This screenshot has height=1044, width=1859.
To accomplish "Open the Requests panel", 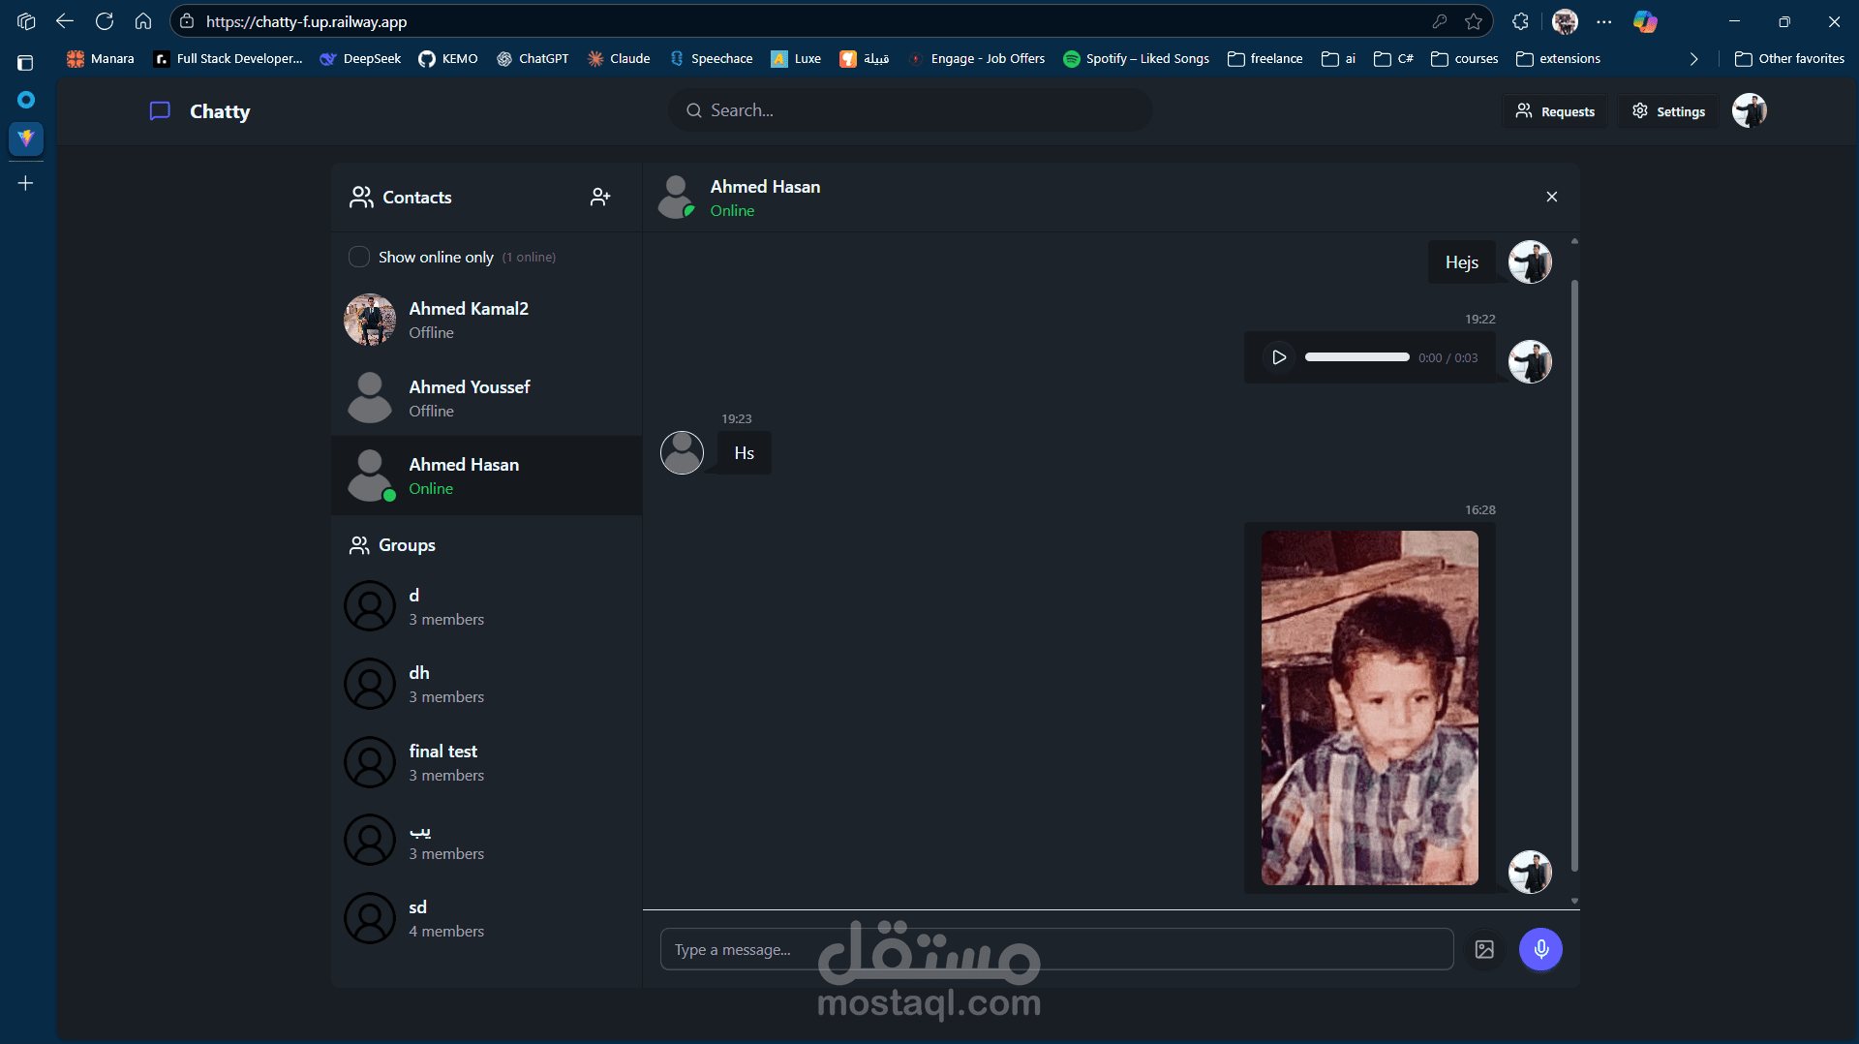I will (1555, 110).
